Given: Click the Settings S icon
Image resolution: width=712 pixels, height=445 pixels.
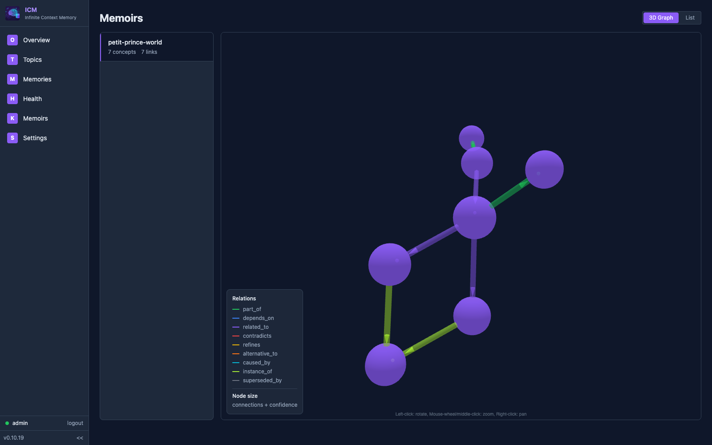Looking at the screenshot, I should click(12, 138).
